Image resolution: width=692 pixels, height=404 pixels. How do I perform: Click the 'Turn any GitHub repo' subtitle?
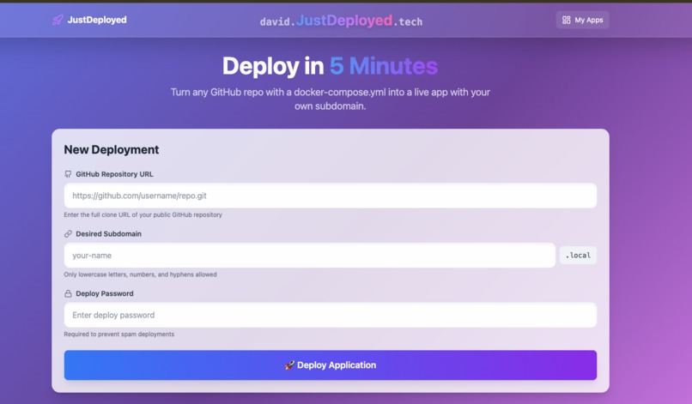click(330, 99)
